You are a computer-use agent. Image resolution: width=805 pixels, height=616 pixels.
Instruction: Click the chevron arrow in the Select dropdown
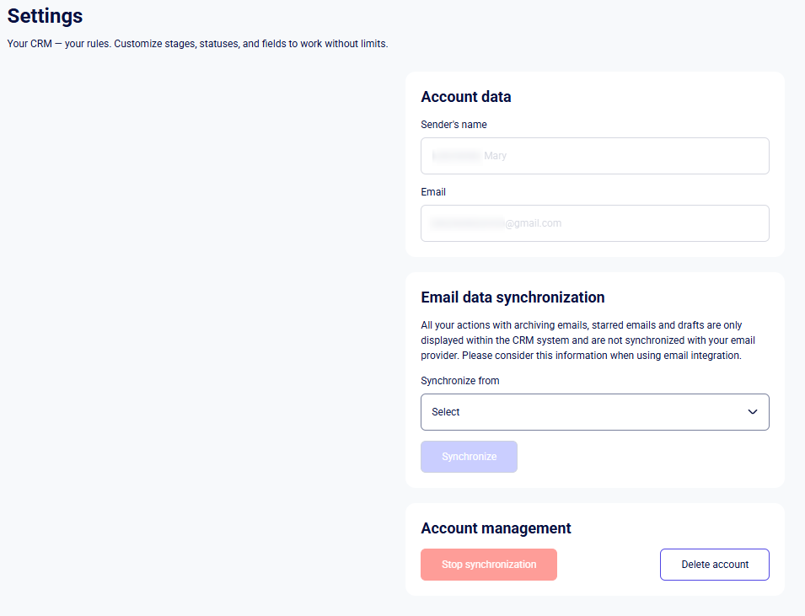point(753,412)
